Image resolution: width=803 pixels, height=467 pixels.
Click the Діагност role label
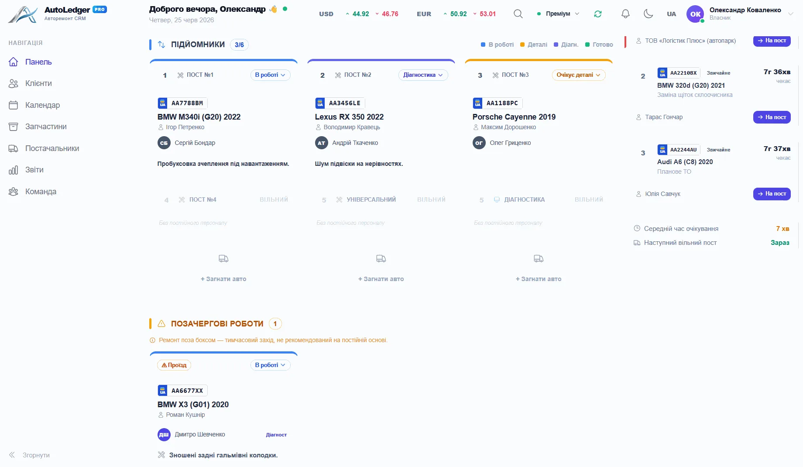pyautogui.click(x=276, y=435)
